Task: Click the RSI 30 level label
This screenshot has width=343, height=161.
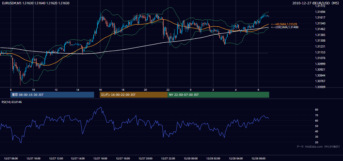Action: pyautogui.click(x=316, y=137)
